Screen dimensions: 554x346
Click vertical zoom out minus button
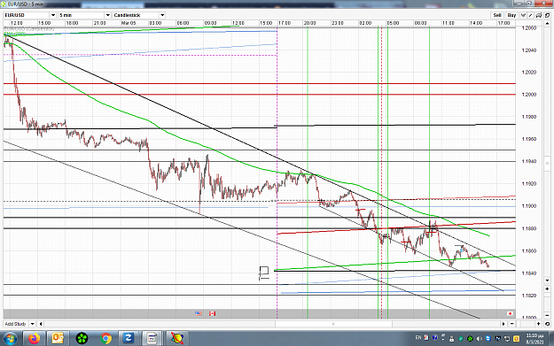coord(547,315)
